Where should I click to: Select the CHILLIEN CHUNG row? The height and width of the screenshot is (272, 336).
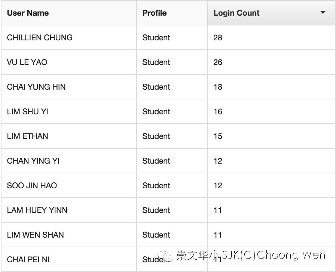(x=168, y=37)
